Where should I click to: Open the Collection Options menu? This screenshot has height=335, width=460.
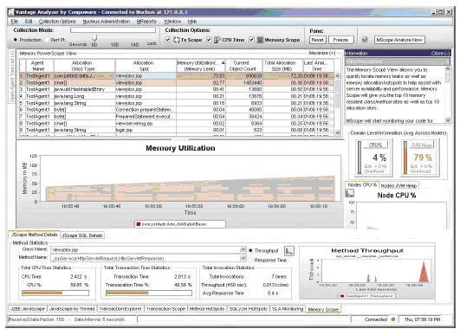coord(57,22)
